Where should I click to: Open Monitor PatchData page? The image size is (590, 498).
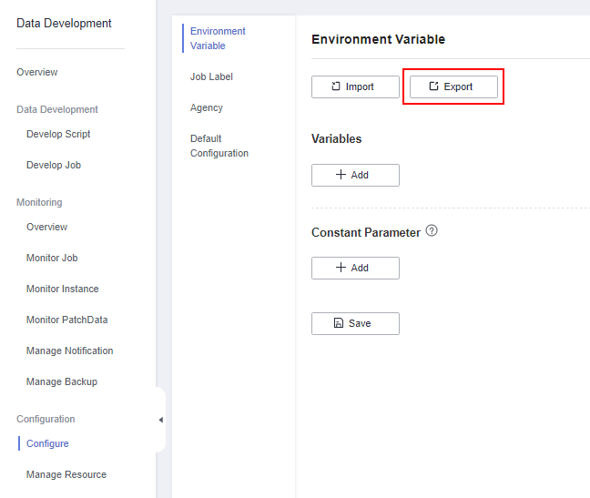pyautogui.click(x=67, y=320)
